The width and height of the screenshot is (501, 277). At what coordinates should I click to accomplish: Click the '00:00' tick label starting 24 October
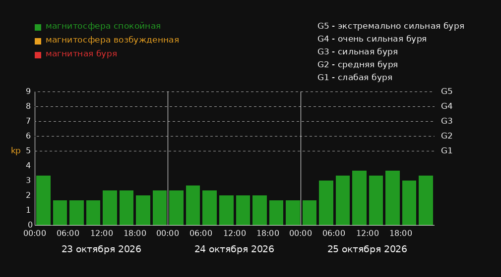pyautogui.click(x=168, y=233)
